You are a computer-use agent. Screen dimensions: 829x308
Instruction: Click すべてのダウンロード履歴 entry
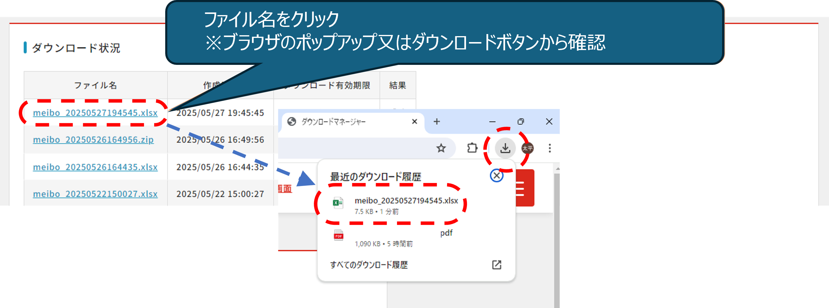(x=369, y=265)
